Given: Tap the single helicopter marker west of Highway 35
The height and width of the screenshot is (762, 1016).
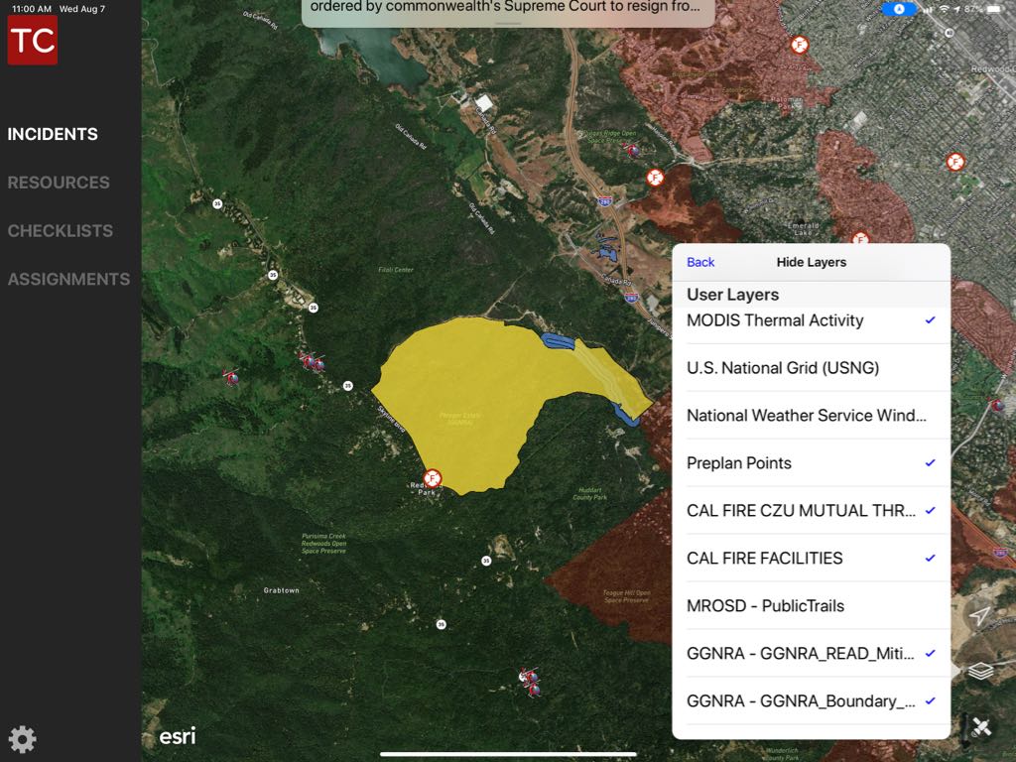Looking at the screenshot, I should [231, 377].
